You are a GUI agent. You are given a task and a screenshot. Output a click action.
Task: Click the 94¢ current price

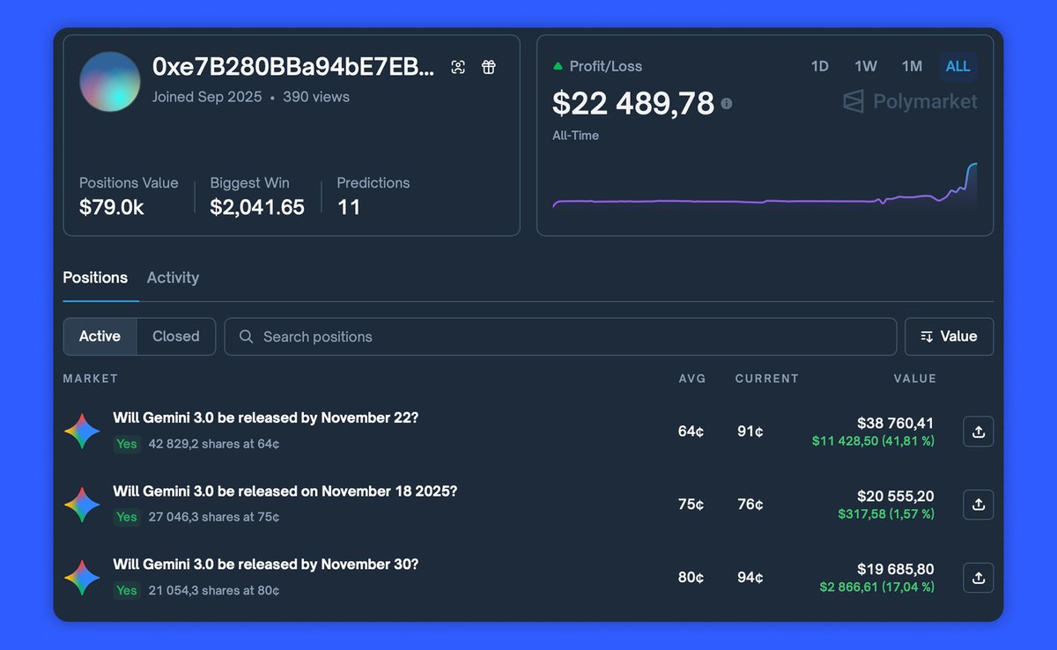750,578
